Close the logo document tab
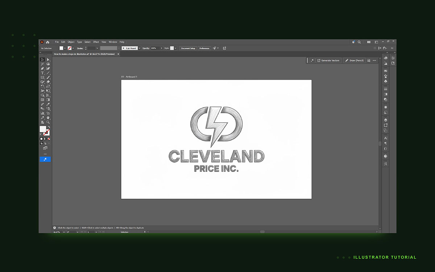 tap(118, 54)
